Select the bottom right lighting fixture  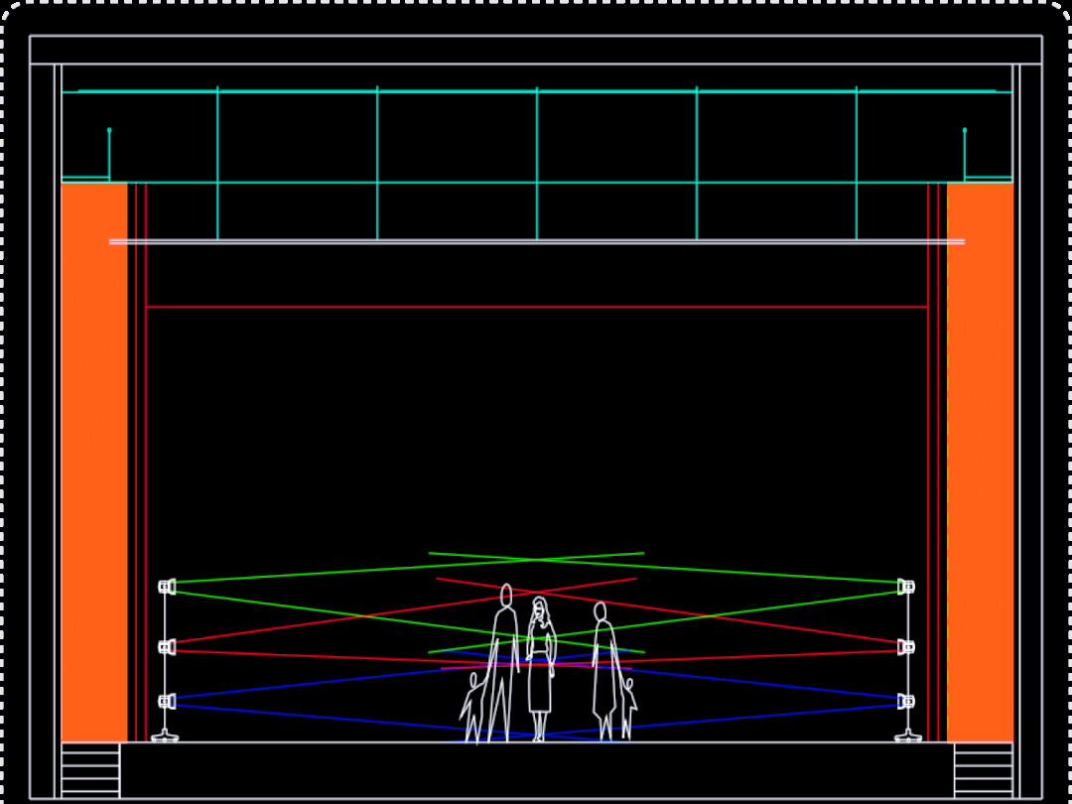coord(905,702)
